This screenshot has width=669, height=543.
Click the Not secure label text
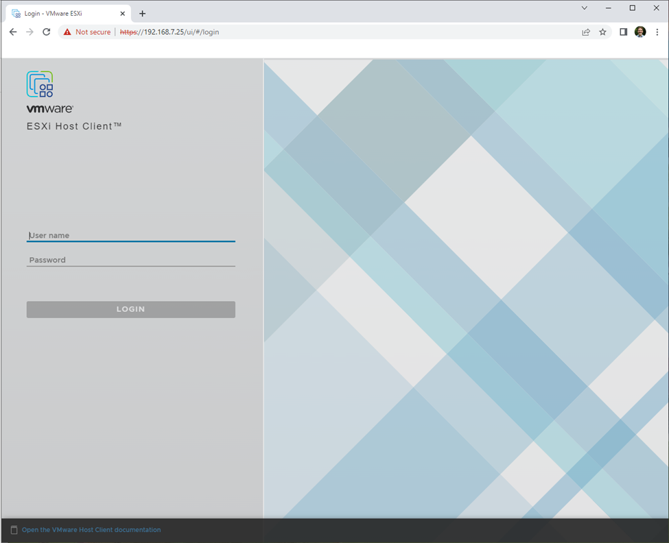pos(93,32)
